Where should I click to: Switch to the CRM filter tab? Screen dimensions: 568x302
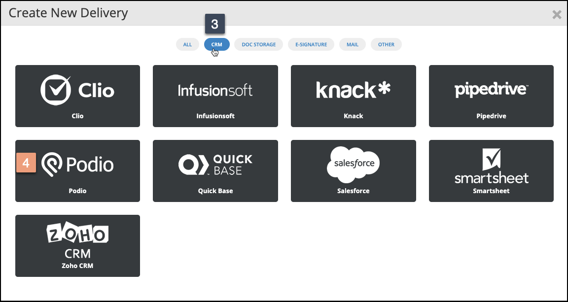click(217, 44)
